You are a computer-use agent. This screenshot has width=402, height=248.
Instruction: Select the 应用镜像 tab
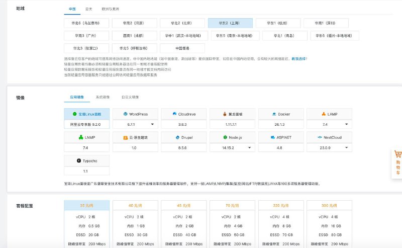77,97
